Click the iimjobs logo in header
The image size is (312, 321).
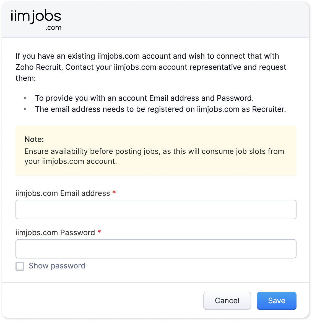point(36,17)
